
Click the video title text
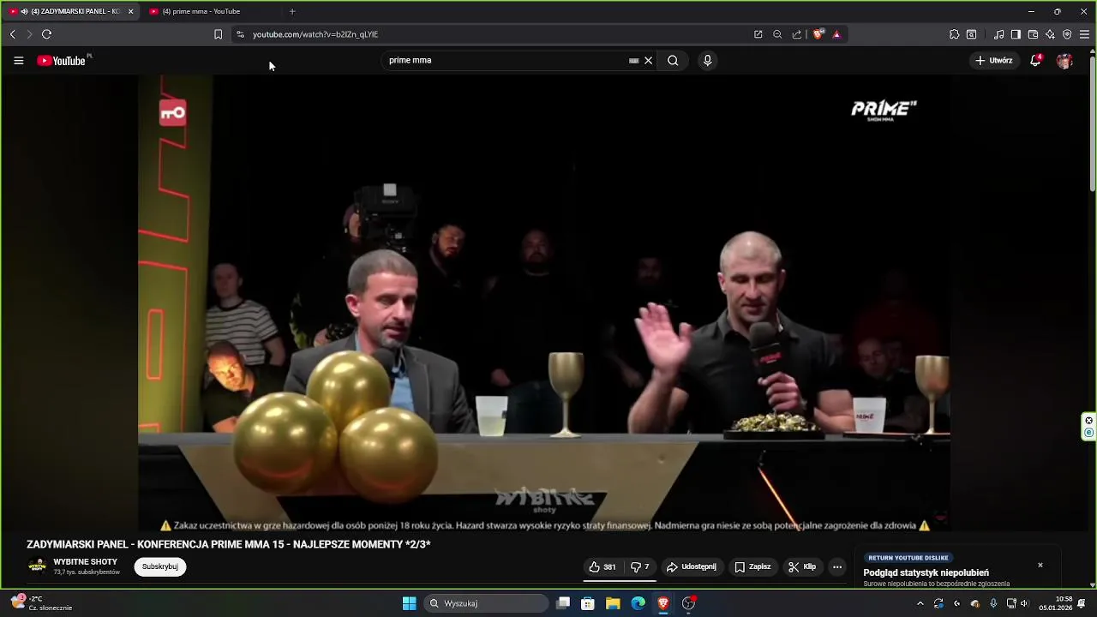click(229, 544)
